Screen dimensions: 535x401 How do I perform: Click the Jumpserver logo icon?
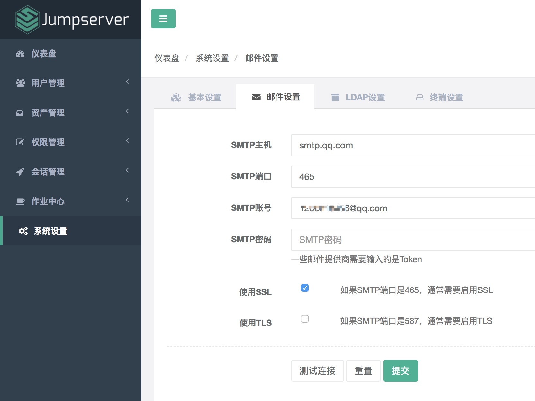(x=27, y=20)
